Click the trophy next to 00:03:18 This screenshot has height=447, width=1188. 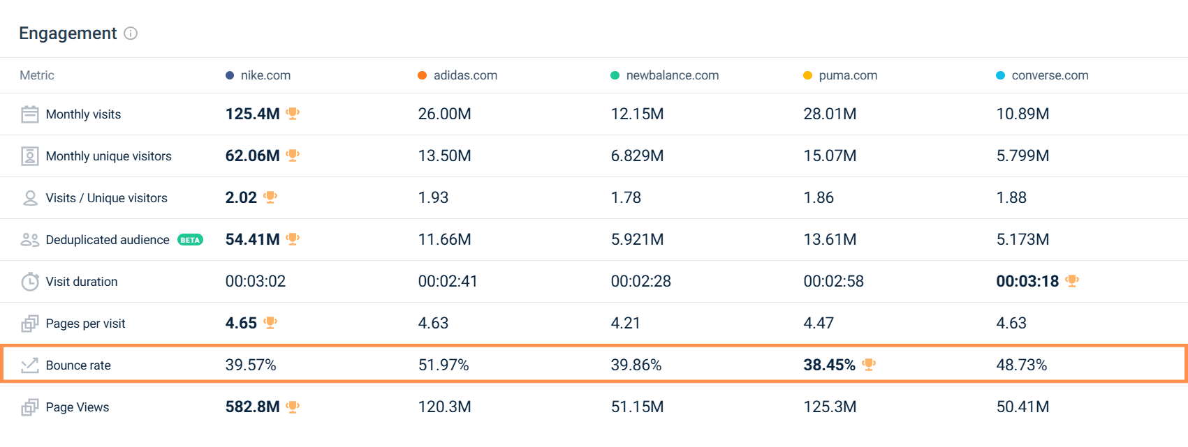1072,280
